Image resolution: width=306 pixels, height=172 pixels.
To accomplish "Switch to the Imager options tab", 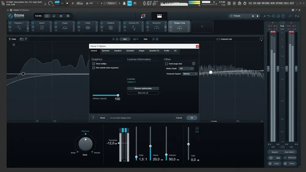I will click(142, 51).
